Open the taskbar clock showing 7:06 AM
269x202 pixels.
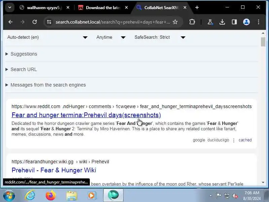coord(252,196)
